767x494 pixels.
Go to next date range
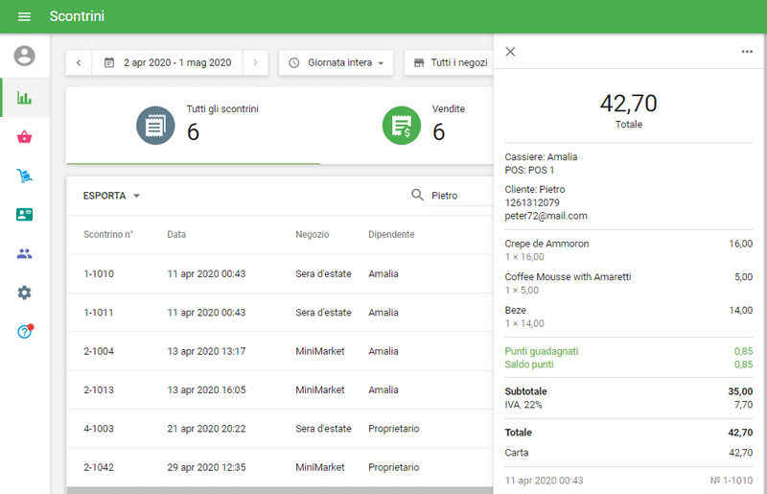tap(255, 63)
